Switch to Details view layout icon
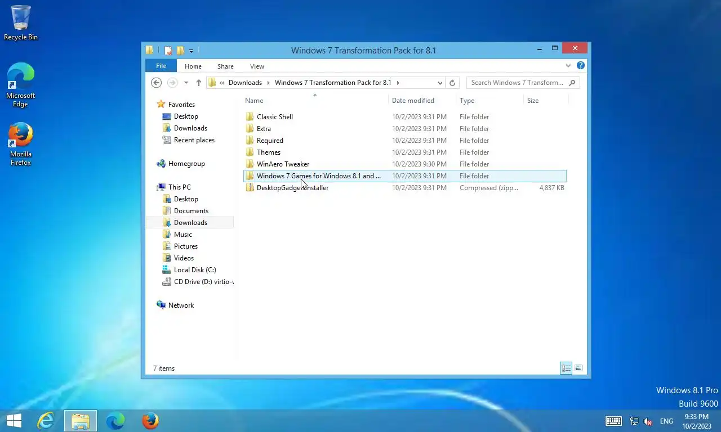The height and width of the screenshot is (432, 721). pos(566,368)
